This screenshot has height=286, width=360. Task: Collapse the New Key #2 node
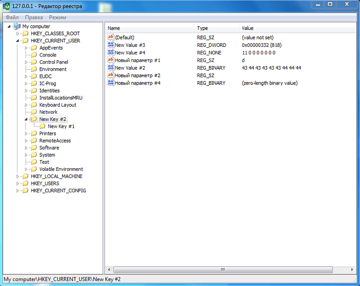pyautogui.click(x=26, y=119)
